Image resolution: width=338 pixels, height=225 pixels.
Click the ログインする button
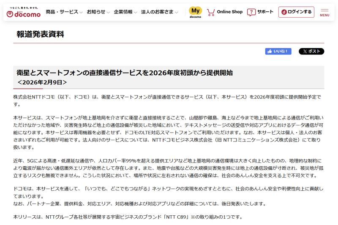296,12
